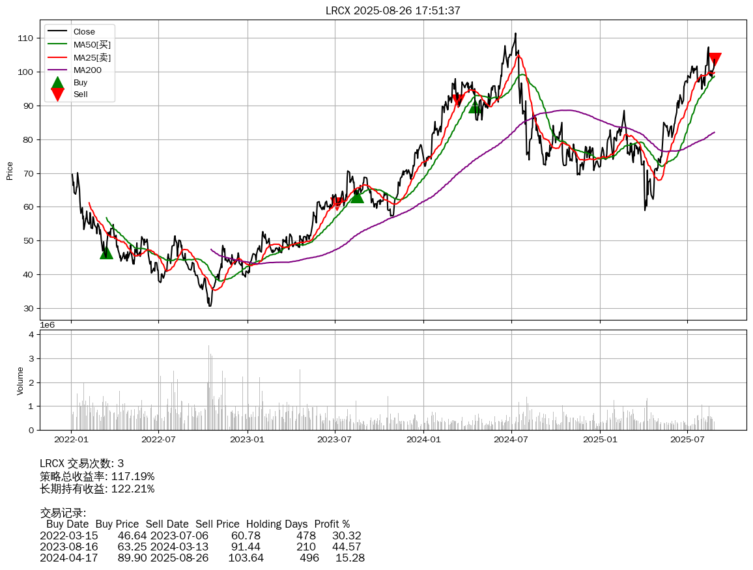This screenshot has height=570, width=753.
Task: Click the green MA50[买] legend line
Action: pos(57,44)
